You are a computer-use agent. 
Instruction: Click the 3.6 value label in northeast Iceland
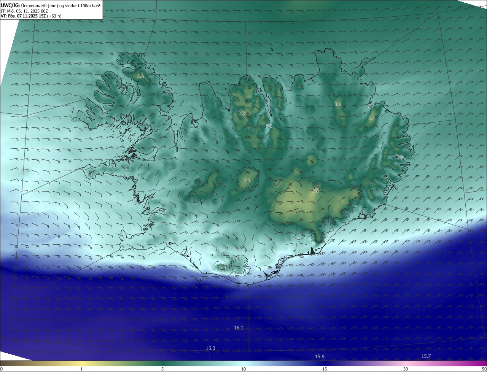[338, 104]
